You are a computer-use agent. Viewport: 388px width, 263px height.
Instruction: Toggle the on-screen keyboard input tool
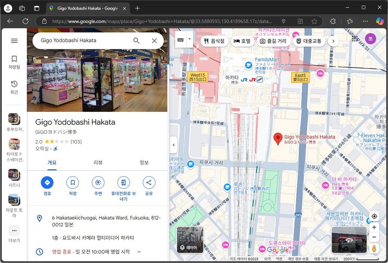point(181,39)
